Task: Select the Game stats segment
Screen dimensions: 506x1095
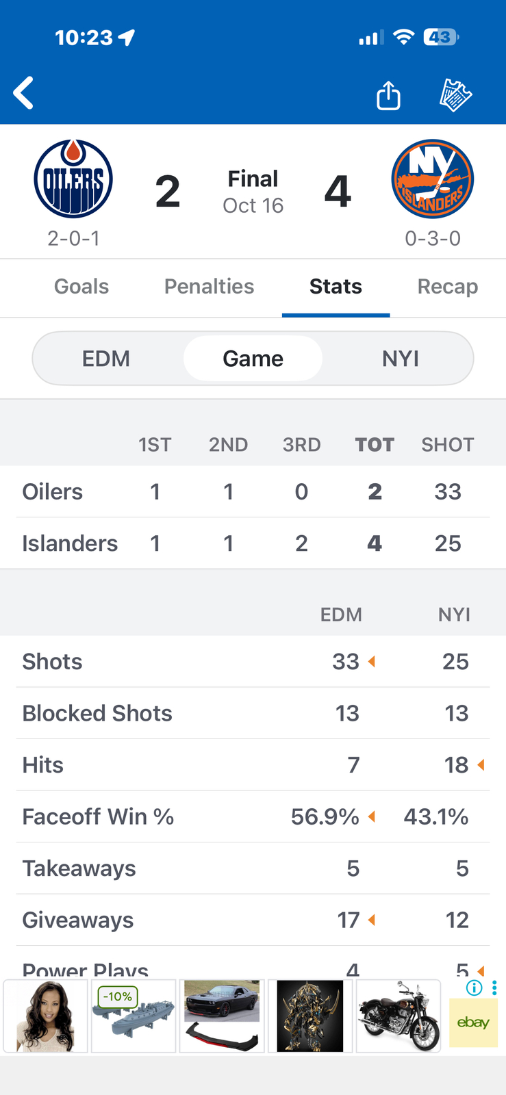Action: click(x=253, y=359)
